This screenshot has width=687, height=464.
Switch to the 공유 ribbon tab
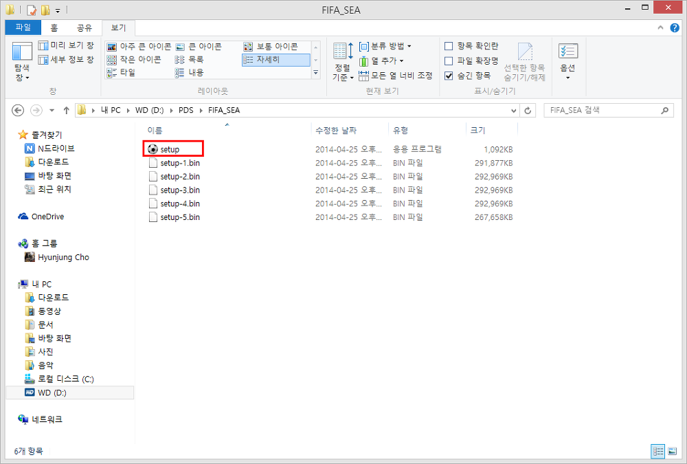84,27
